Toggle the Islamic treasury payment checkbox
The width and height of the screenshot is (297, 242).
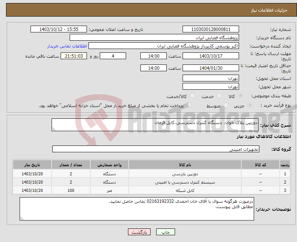pyautogui.click(x=189, y=105)
